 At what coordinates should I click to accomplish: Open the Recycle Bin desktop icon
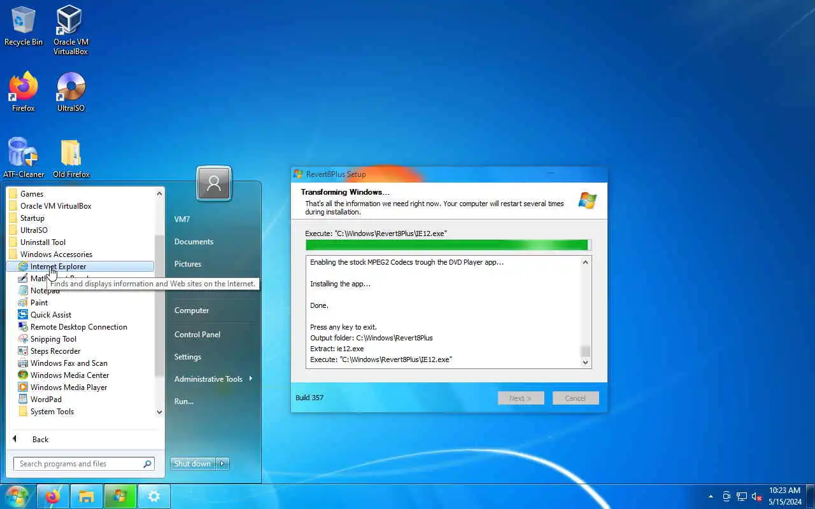tap(24, 26)
